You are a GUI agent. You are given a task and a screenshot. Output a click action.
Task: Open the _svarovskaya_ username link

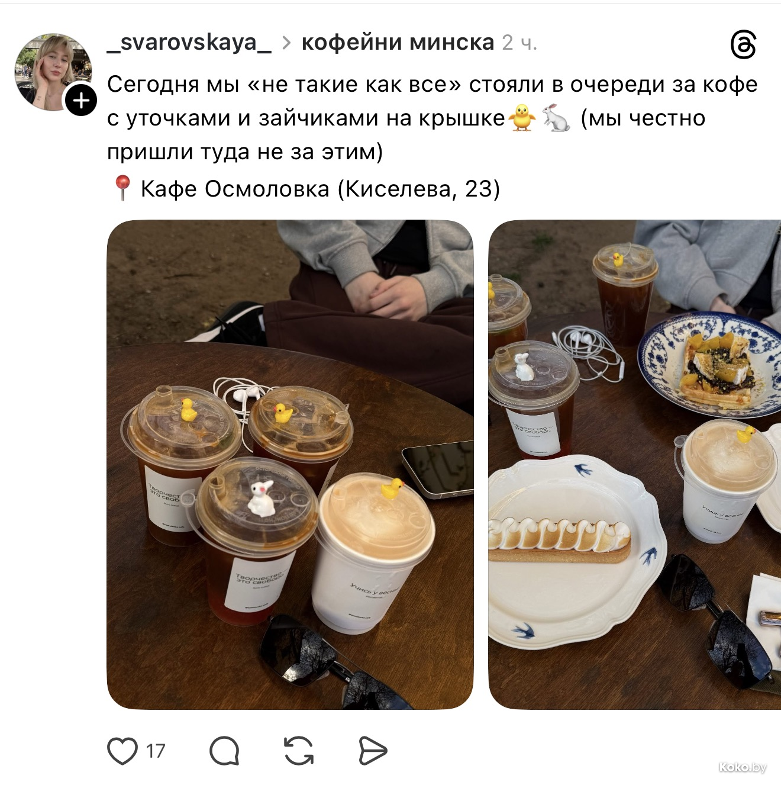189,43
